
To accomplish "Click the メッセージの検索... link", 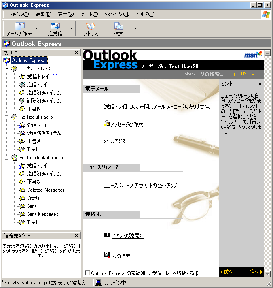I will coord(204,74).
